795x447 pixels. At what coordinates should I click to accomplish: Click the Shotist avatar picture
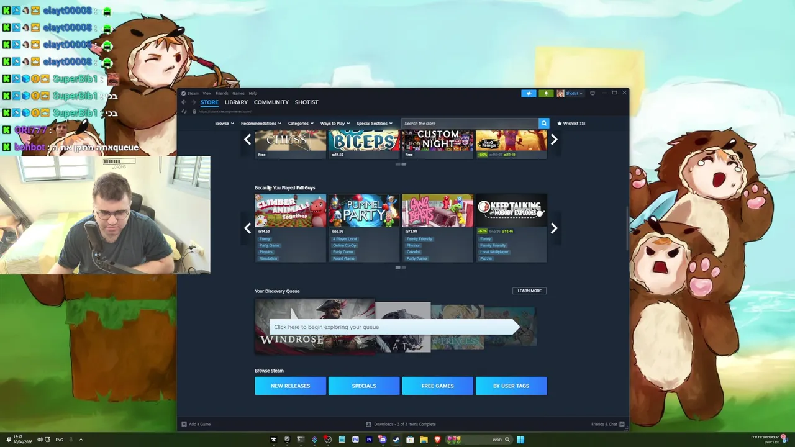pos(560,93)
